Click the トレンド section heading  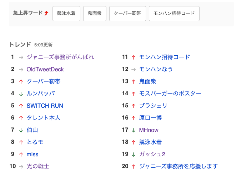click(x=20, y=45)
